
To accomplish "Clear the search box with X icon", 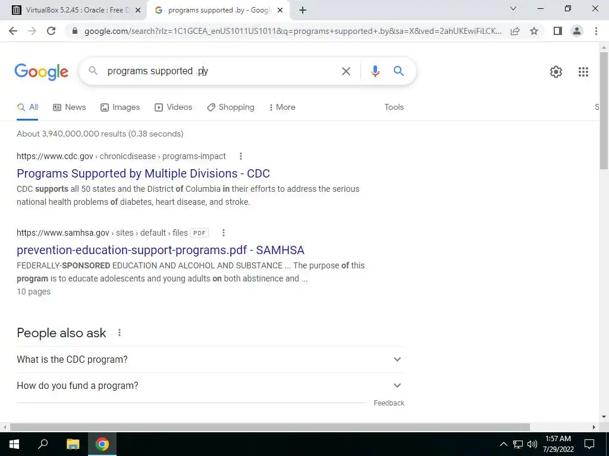I will pos(346,71).
